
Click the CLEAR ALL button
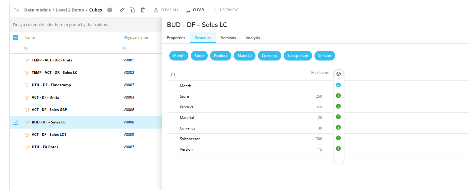click(166, 10)
